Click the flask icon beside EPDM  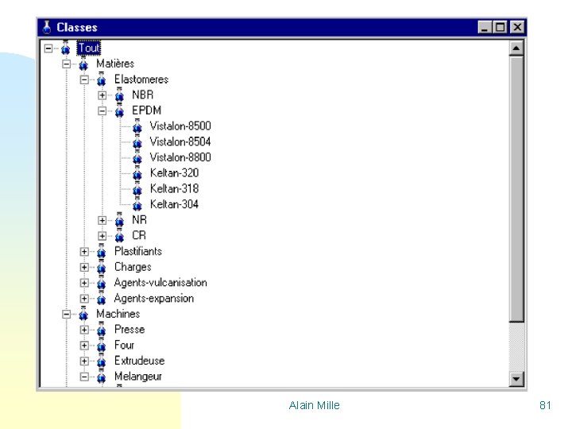click(119, 111)
